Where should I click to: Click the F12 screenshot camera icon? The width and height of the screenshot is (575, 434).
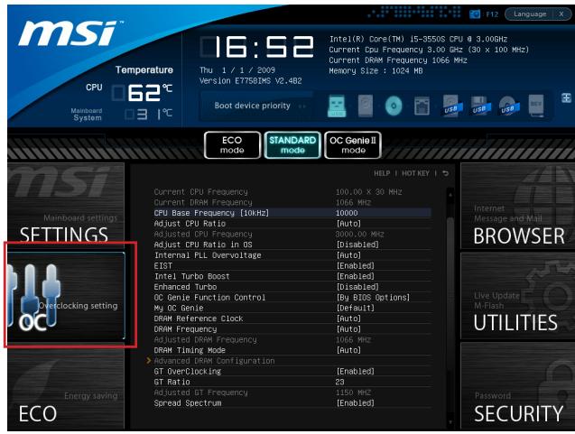tap(475, 14)
